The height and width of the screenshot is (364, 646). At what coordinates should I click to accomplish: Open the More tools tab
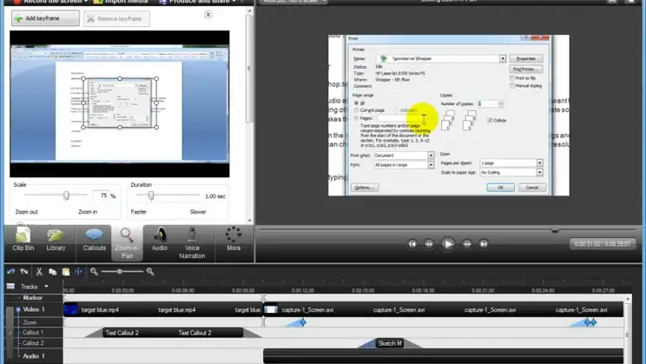(234, 239)
